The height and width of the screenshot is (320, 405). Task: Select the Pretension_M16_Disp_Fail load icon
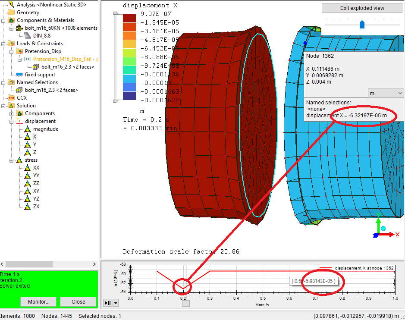28,59
